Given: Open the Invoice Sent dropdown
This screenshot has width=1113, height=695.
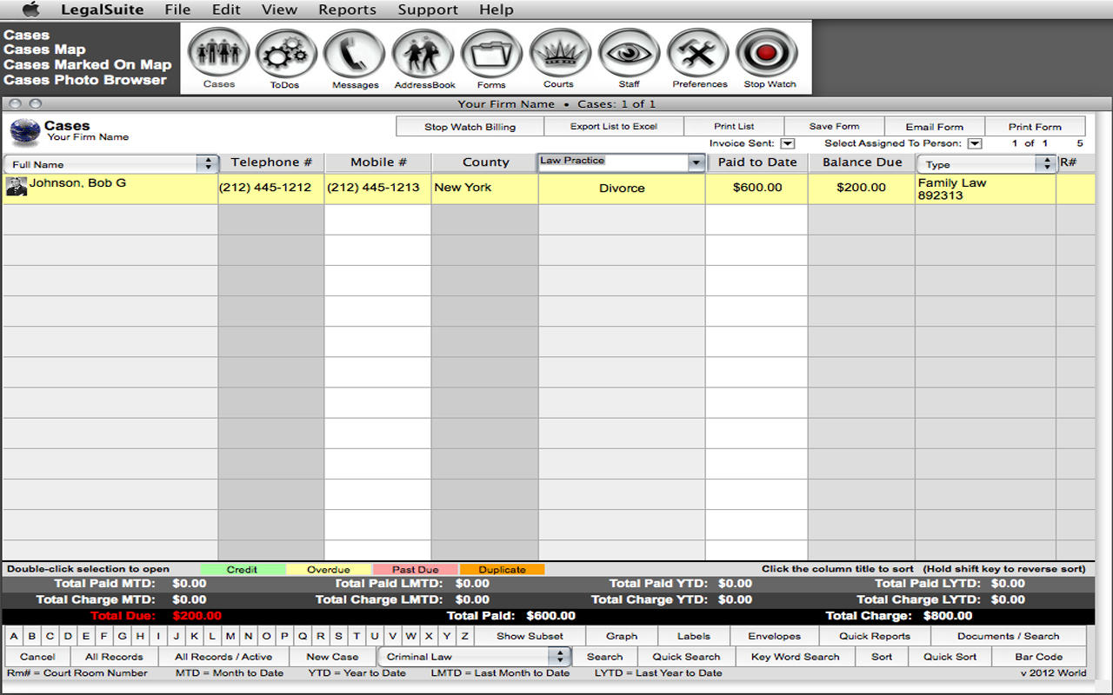Looking at the screenshot, I should (788, 143).
